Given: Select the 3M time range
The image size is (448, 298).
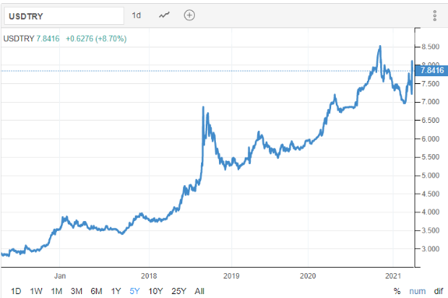Looking at the screenshot, I should [x=76, y=291].
